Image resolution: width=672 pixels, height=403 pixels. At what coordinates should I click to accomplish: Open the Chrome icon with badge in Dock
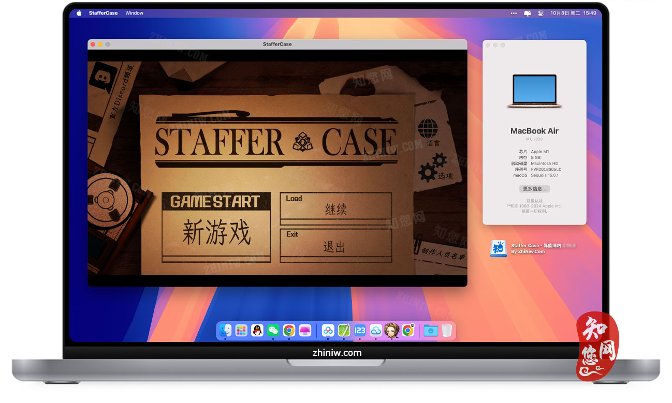tap(408, 330)
